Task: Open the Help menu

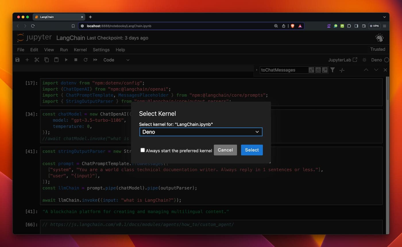Action: (120, 50)
